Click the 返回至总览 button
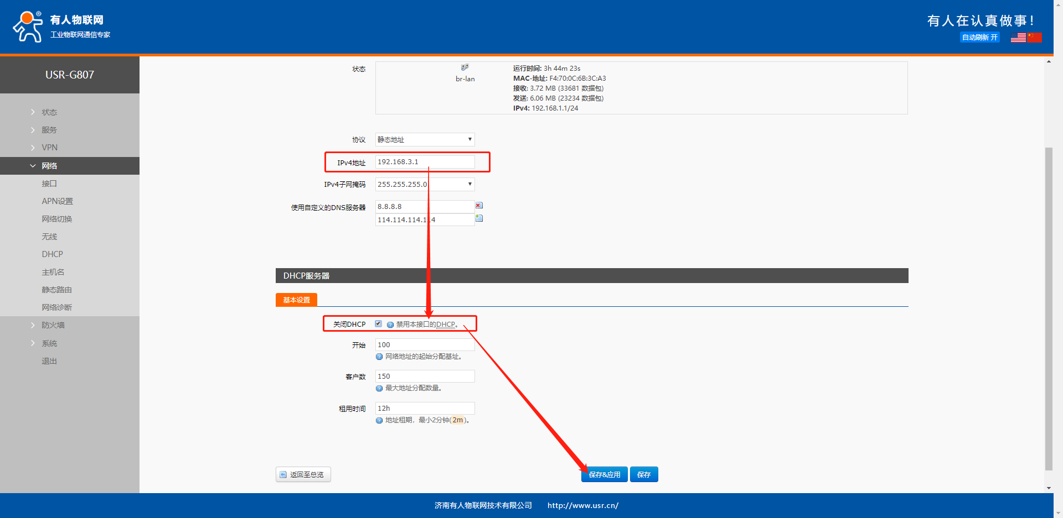The image size is (1063, 518). pyautogui.click(x=303, y=474)
